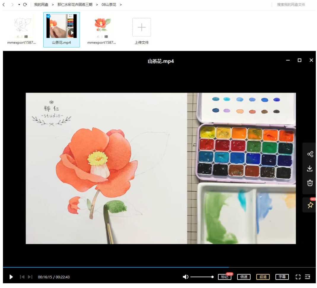Refresh the current folder listing

coord(25,5)
